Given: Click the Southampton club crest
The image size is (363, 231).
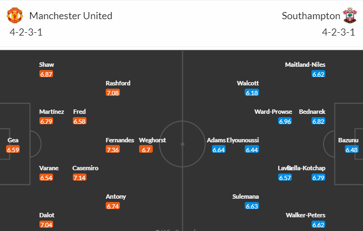Looking at the screenshot, I should [349, 15].
